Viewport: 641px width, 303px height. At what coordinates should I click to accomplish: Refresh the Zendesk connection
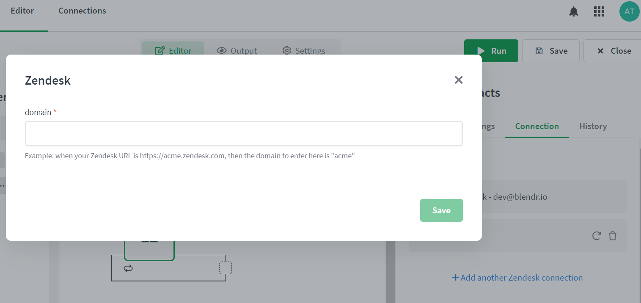(597, 236)
